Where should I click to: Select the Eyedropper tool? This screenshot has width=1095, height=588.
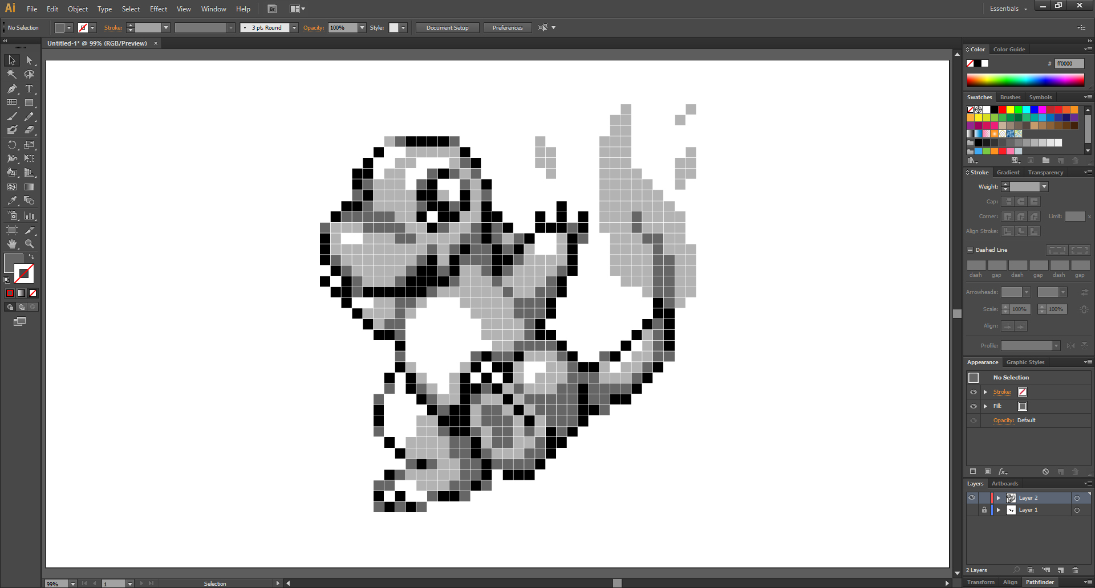coord(12,201)
